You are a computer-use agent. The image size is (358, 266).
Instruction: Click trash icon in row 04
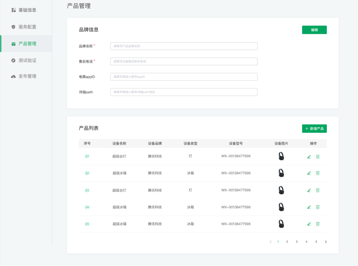[318, 207]
